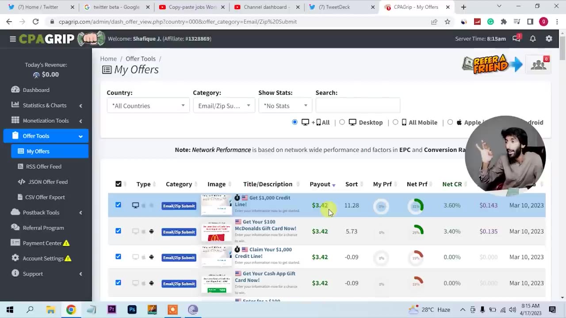Click the offers Search input field
The width and height of the screenshot is (566, 318).
[358, 106]
